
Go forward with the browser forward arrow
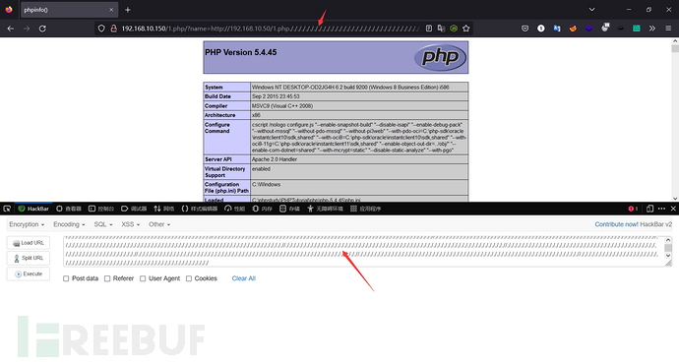click(x=27, y=29)
